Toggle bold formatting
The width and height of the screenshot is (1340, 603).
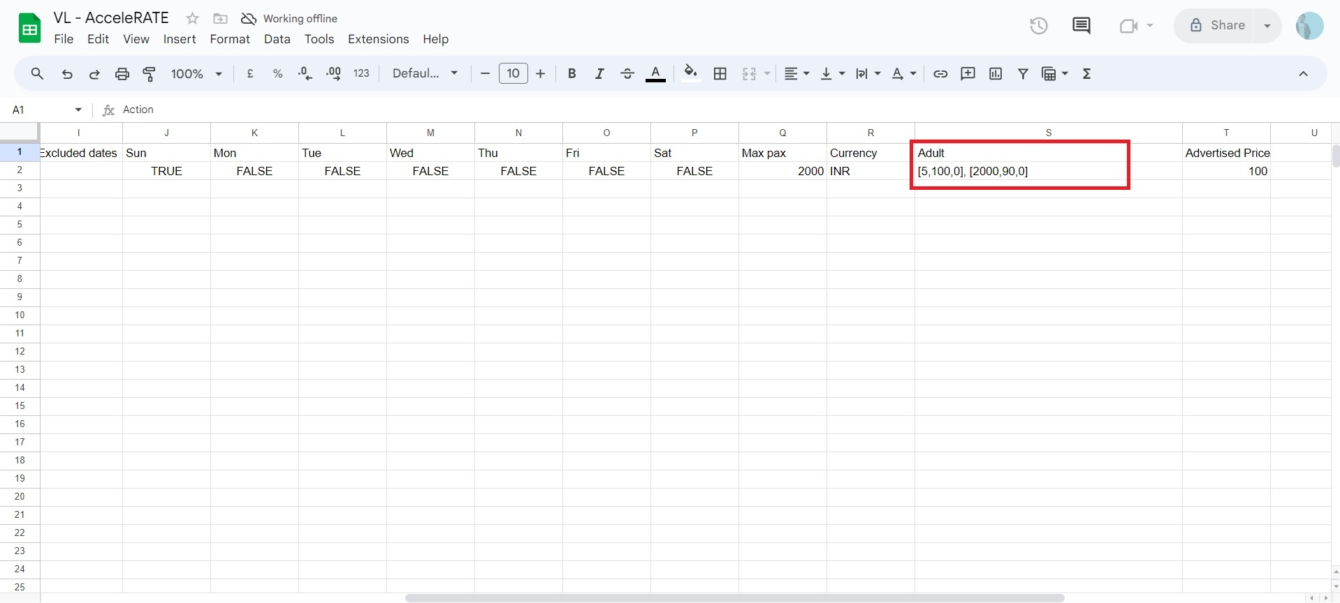tap(571, 74)
